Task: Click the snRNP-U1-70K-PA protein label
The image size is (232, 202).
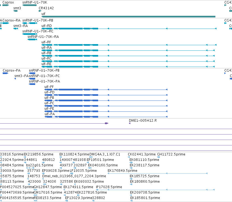Action: coord(44,81)
